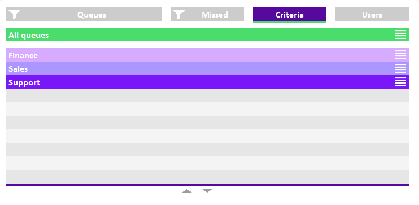Image resolution: width=419 pixels, height=205 pixels.
Task: Click the second empty row beneath Support
Action: 207,109
